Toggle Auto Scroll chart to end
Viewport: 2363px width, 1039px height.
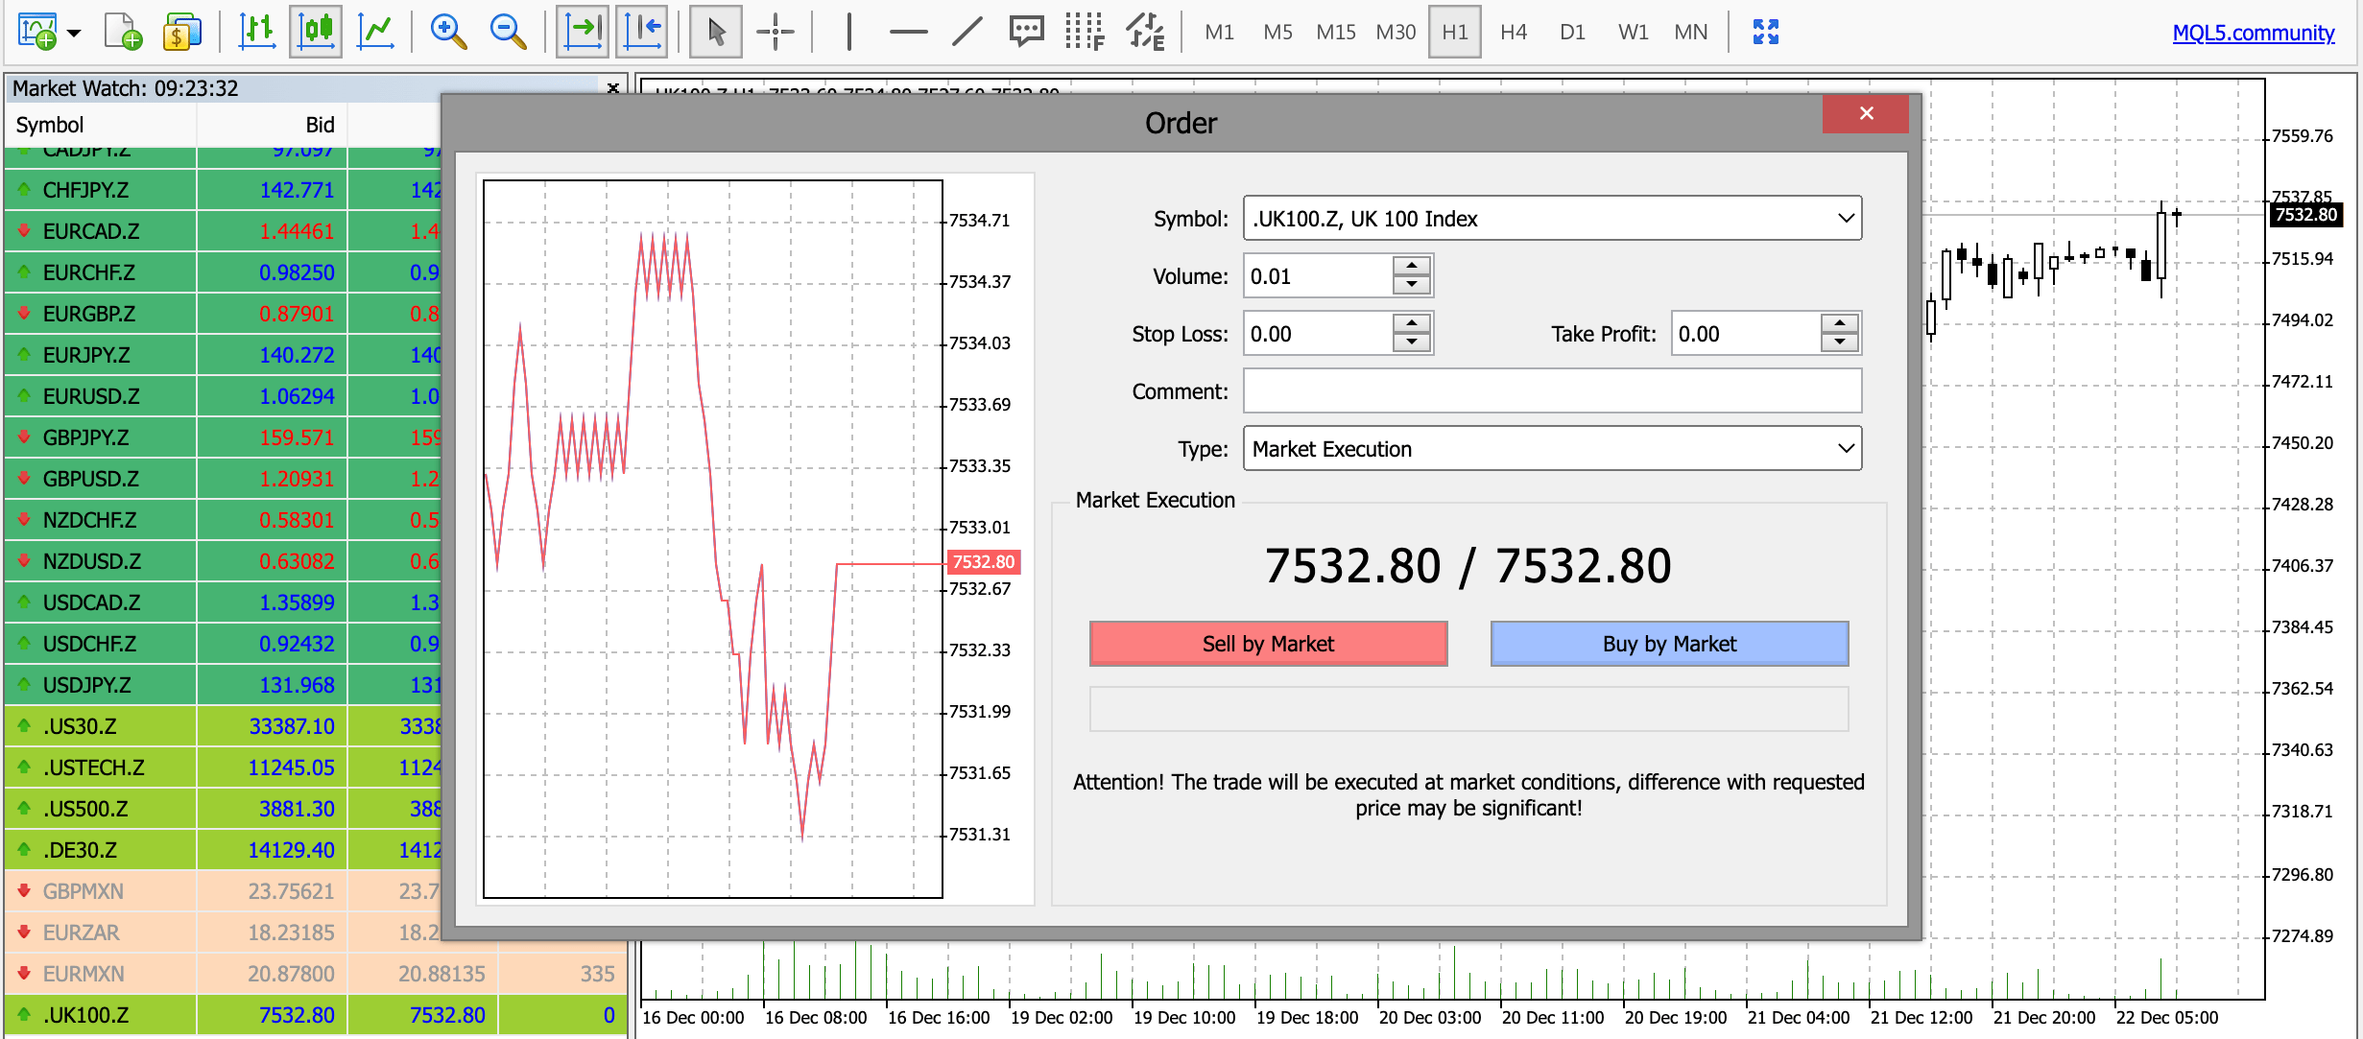pyautogui.click(x=583, y=32)
